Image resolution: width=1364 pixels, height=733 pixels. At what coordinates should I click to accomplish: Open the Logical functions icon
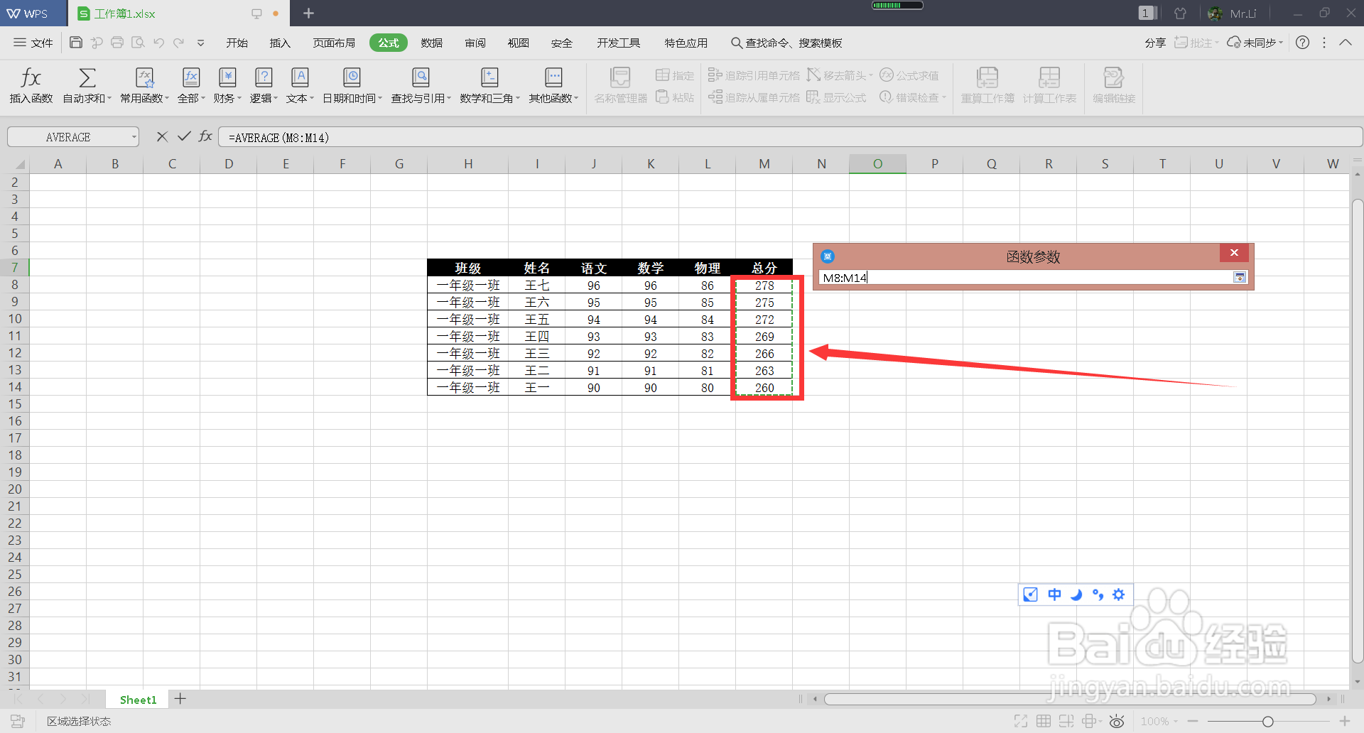(264, 77)
